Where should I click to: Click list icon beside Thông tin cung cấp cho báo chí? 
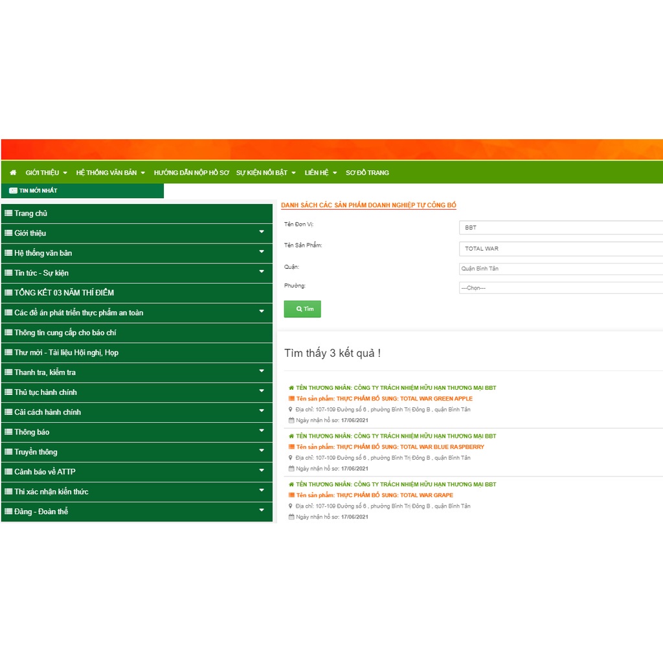coord(8,333)
